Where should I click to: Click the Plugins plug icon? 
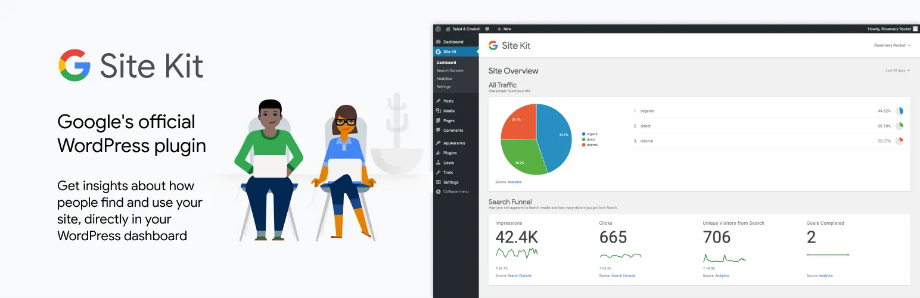pos(439,153)
